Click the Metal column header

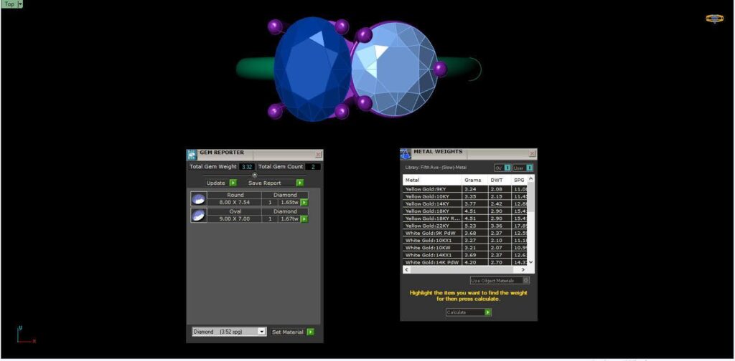tap(433, 180)
